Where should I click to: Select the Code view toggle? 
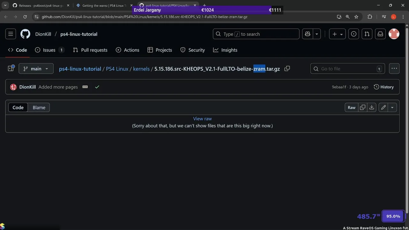click(x=18, y=107)
